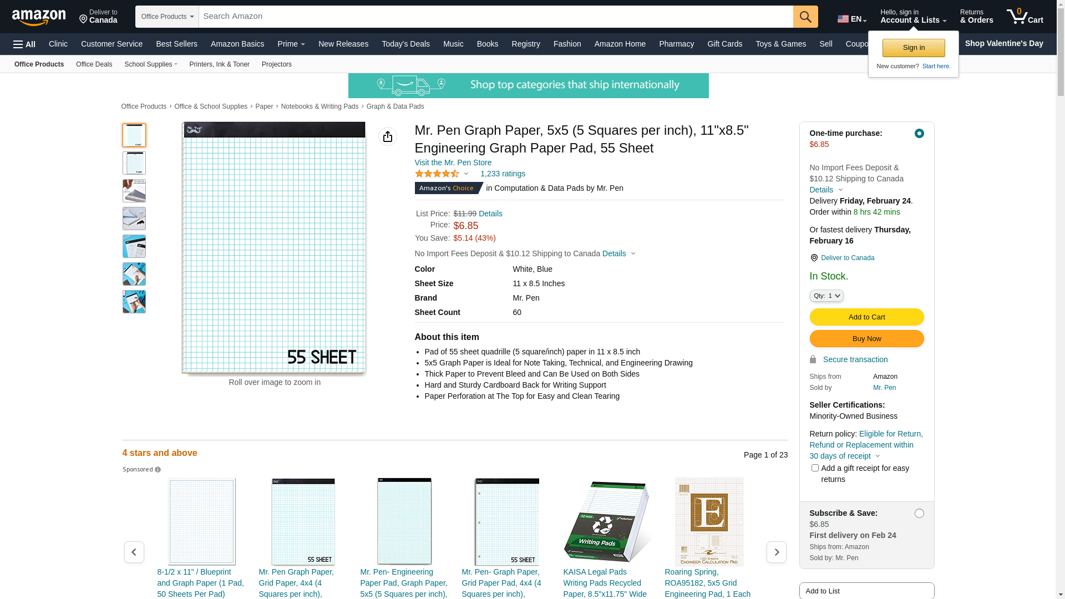Check the gift receipt checkbox

pyautogui.click(x=815, y=468)
